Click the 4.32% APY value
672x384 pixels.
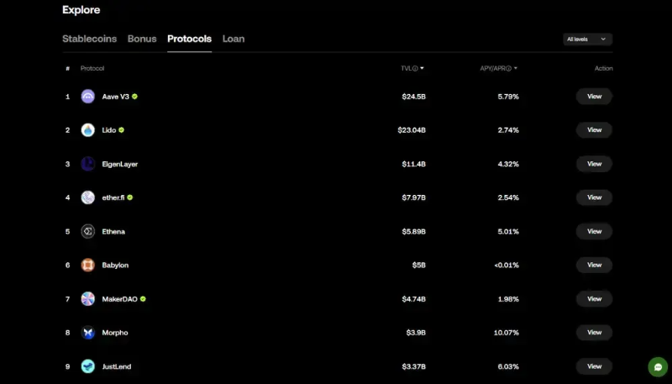508,164
